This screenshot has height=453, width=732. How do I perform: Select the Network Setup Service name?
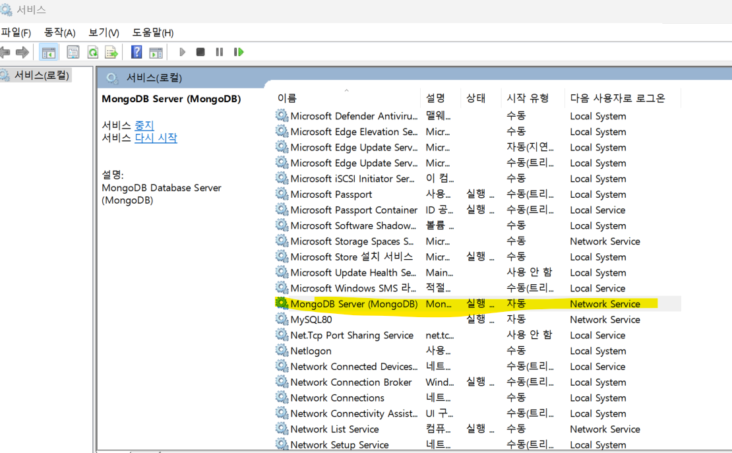tap(340, 444)
